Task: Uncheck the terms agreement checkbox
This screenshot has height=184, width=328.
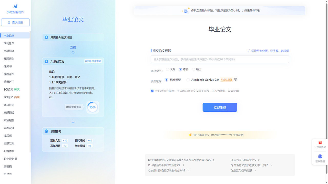Action: [x=152, y=91]
